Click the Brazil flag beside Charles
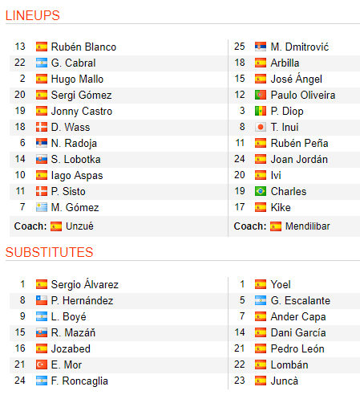360x395 pixels. (x=261, y=191)
